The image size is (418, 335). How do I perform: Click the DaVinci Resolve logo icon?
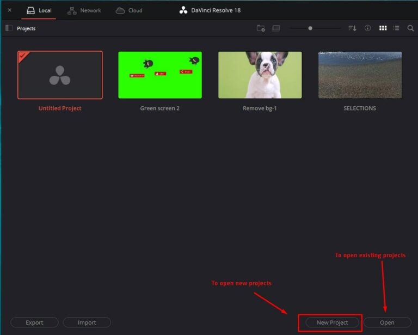pyautogui.click(x=183, y=10)
